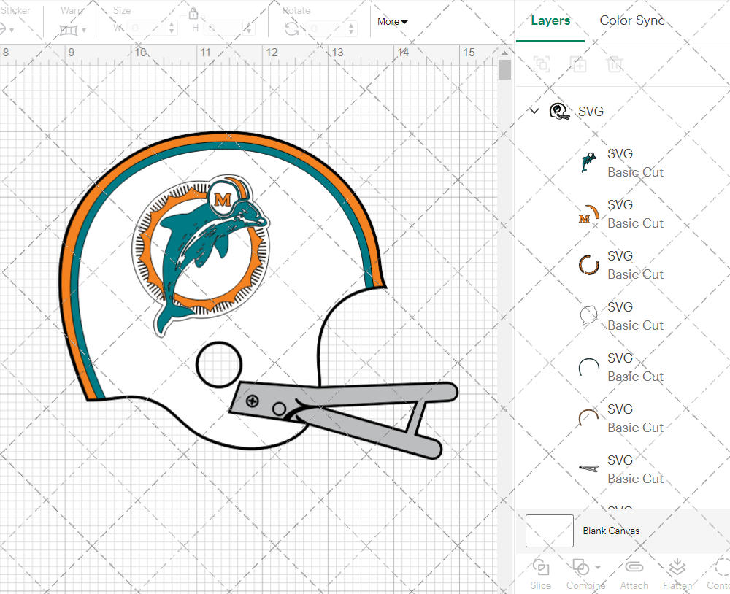Click the Warp tool icon
The height and width of the screenshot is (594, 730).
click(69, 30)
